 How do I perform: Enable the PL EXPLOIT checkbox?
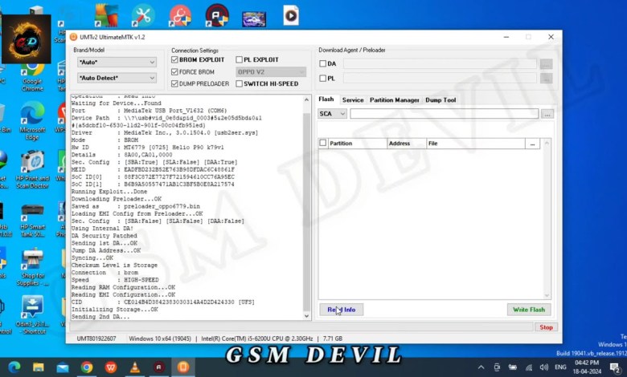pos(240,60)
